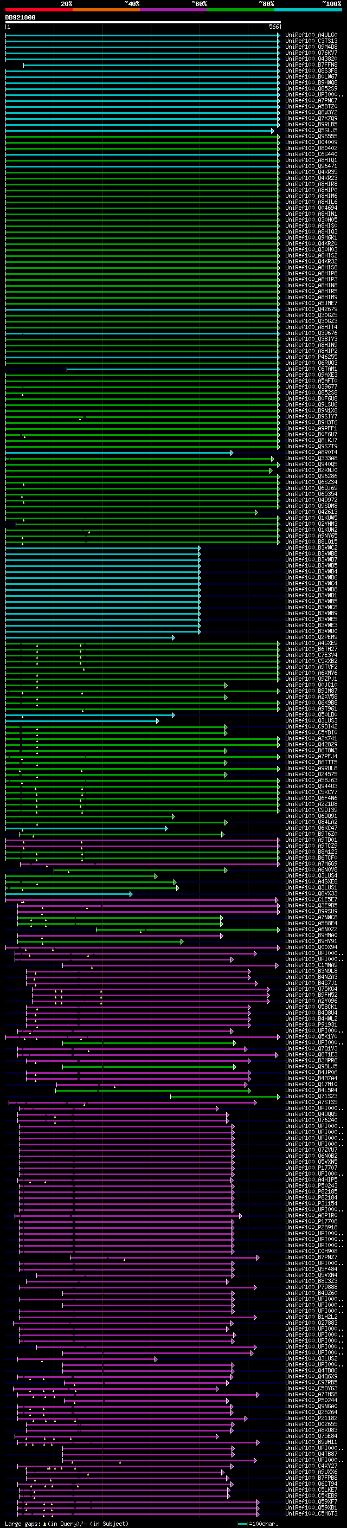This screenshot has width=347, height=1528.
Task: Click the query end position 566
Action: [x=273, y=27]
